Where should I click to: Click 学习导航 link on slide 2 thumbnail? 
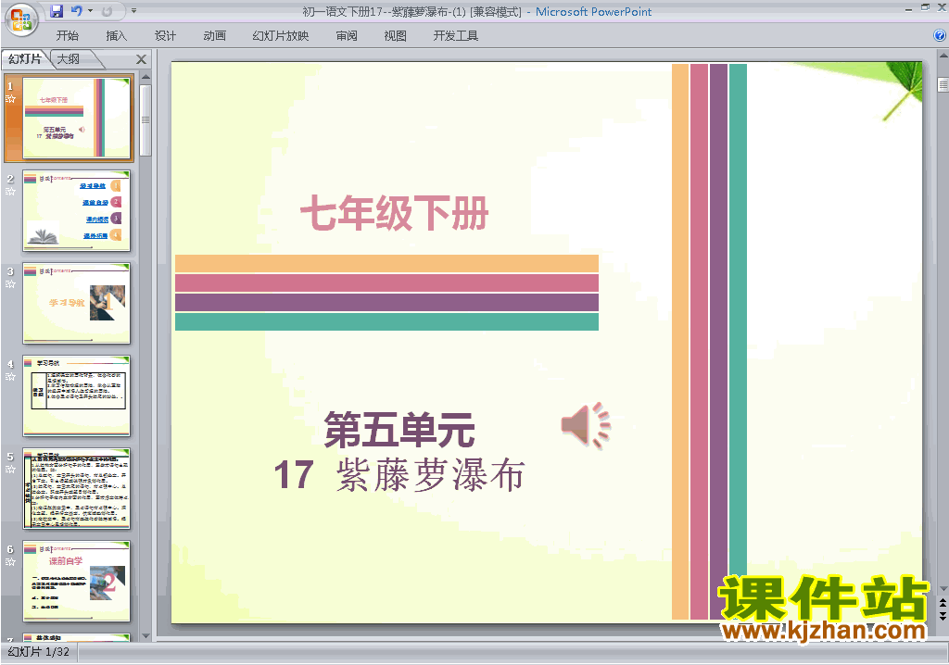tap(93, 186)
